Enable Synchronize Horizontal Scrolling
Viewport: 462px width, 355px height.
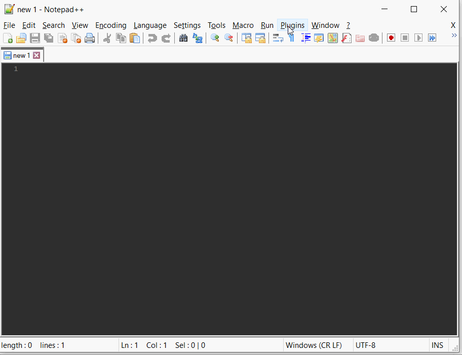(x=260, y=38)
